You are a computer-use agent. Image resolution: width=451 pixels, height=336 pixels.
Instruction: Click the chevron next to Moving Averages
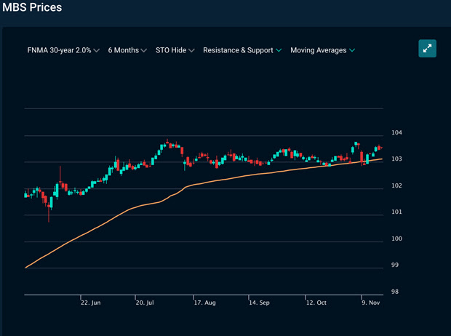[352, 50]
